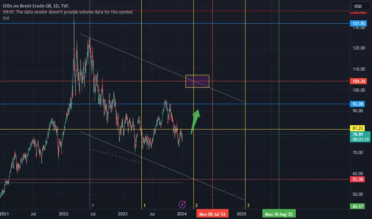Viewport: 372px width, 219px height.
Task: Select the green arrow drawing on chart
Action: pyautogui.click(x=196, y=122)
